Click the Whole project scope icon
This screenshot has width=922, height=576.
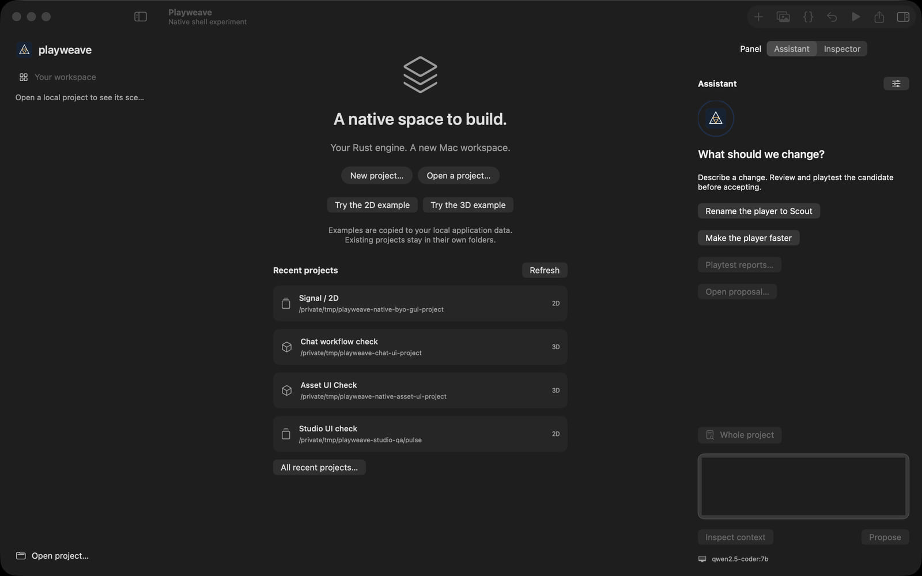(710, 435)
